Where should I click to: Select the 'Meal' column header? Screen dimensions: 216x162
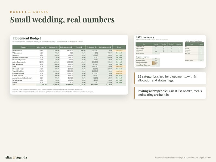(x=192, y=44)
